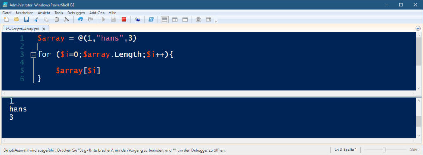Viewport: 423px width, 155px height.
Task: Open the toolbar overflow options arrow
Action: (216, 21)
